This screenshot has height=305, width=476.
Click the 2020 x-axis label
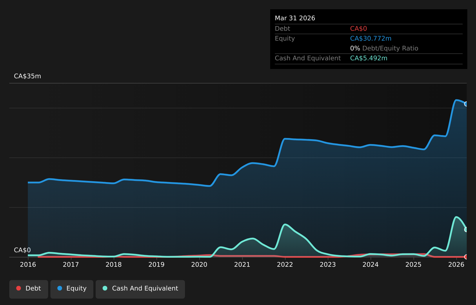click(x=199, y=265)
